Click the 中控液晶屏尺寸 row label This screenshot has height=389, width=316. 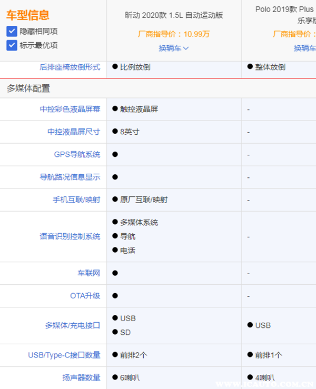[x=73, y=132]
